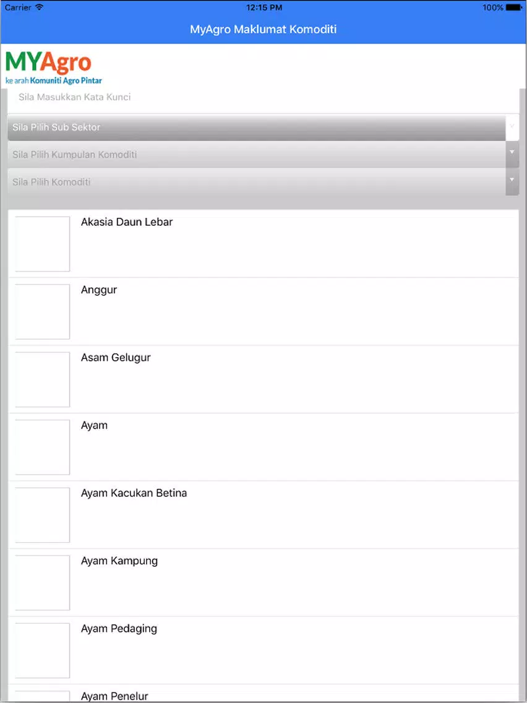Click the Ayam Pedaging thumbnail image
This screenshot has width=527, height=703.
43,650
